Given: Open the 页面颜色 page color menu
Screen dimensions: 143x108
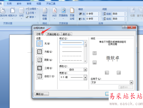Looking at the screenshot, I should click(x=63, y=13).
